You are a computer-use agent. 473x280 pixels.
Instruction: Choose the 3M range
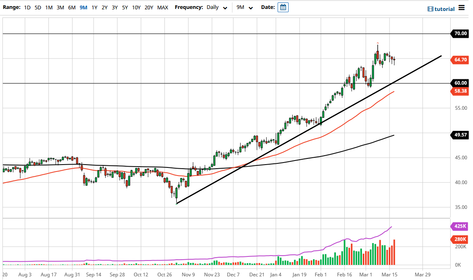pyautogui.click(x=60, y=7)
